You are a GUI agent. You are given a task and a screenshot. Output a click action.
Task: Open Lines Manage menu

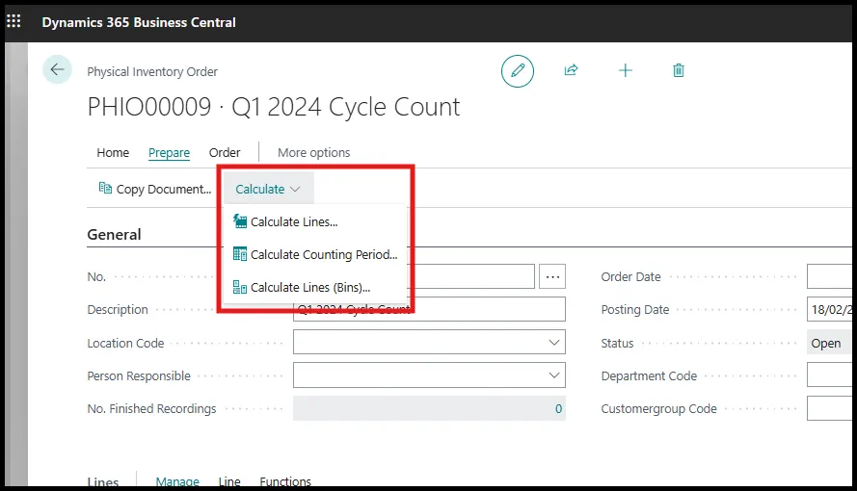(x=177, y=480)
